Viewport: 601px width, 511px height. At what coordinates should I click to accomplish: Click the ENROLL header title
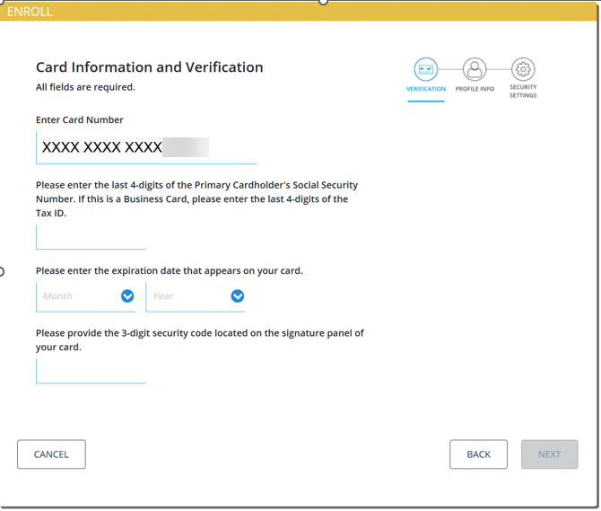click(x=30, y=12)
